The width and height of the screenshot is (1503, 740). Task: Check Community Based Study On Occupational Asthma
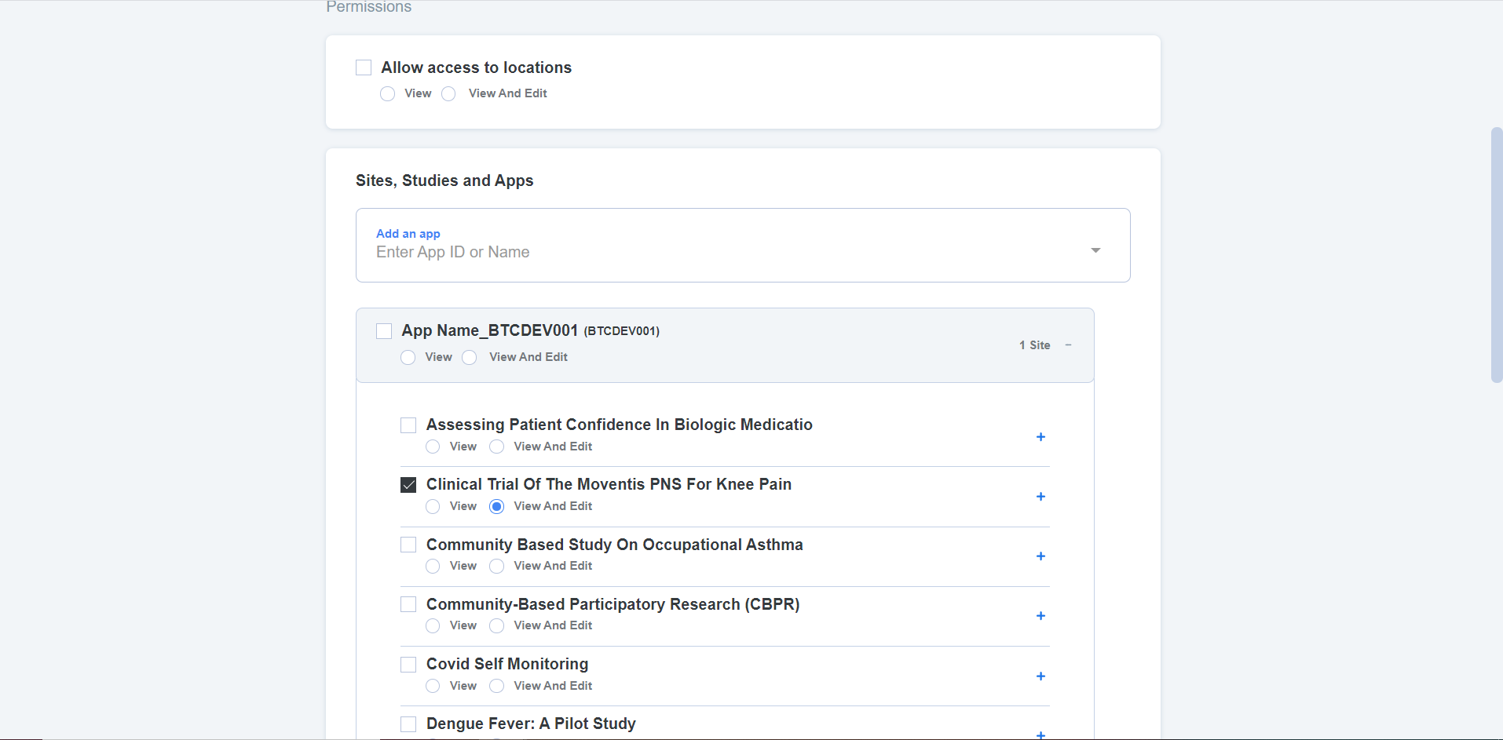point(408,545)
